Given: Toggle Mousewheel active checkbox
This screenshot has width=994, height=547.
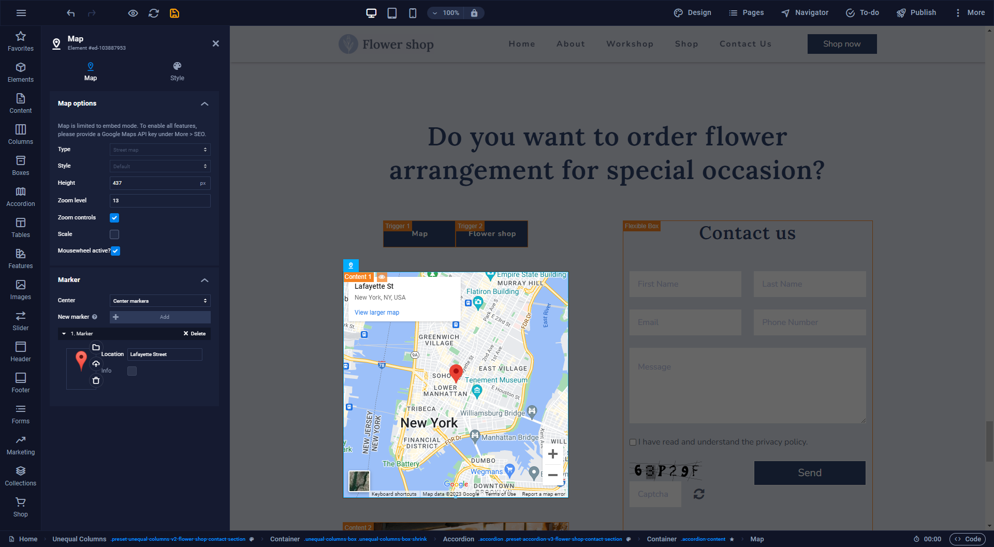Looking at the screenshot, I should (x=115, y=251).
